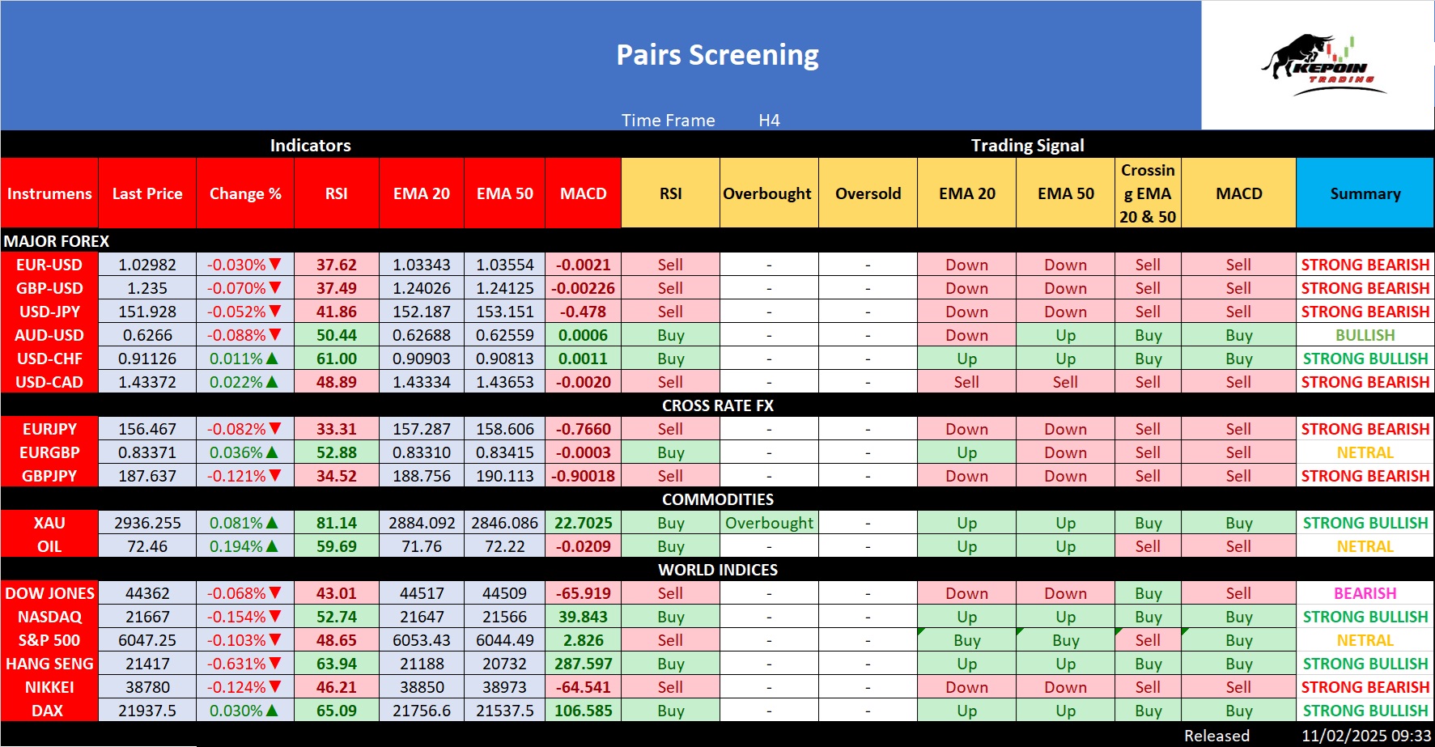Click the S&P 500 EMA 20 Buy cell
Image resolution: width=1435 pixels, height=747 pixels.
(966, 640)
